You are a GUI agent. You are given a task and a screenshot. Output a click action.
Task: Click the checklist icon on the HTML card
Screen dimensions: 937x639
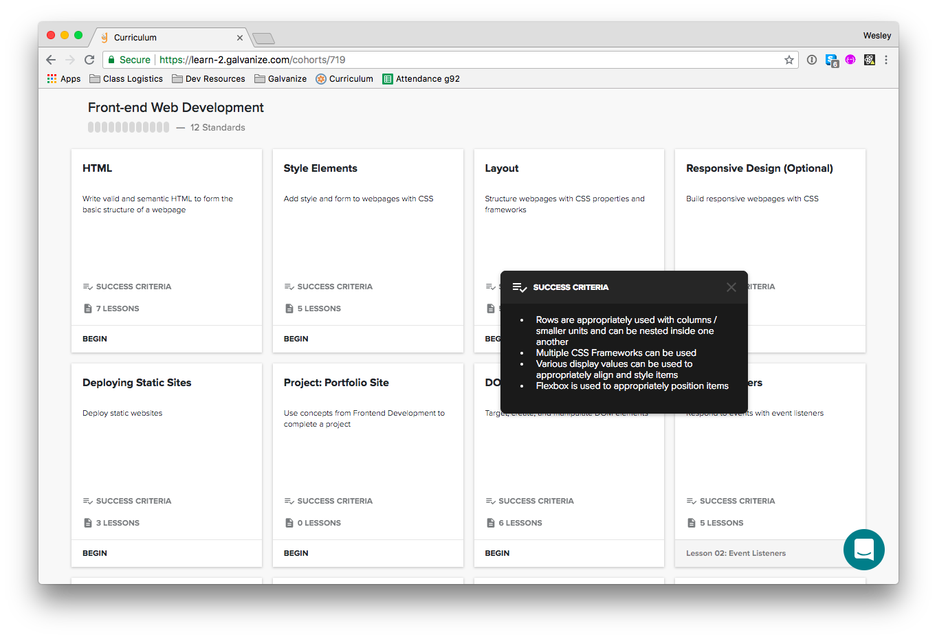(x=88, y=287)
